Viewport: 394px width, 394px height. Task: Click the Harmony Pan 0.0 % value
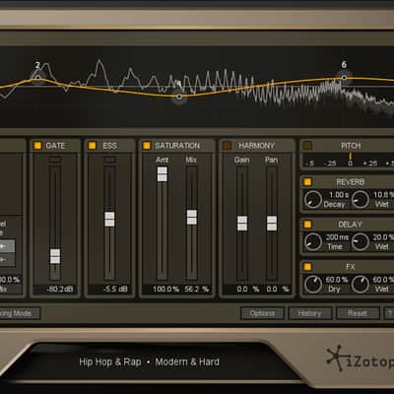tap(278, 289)
